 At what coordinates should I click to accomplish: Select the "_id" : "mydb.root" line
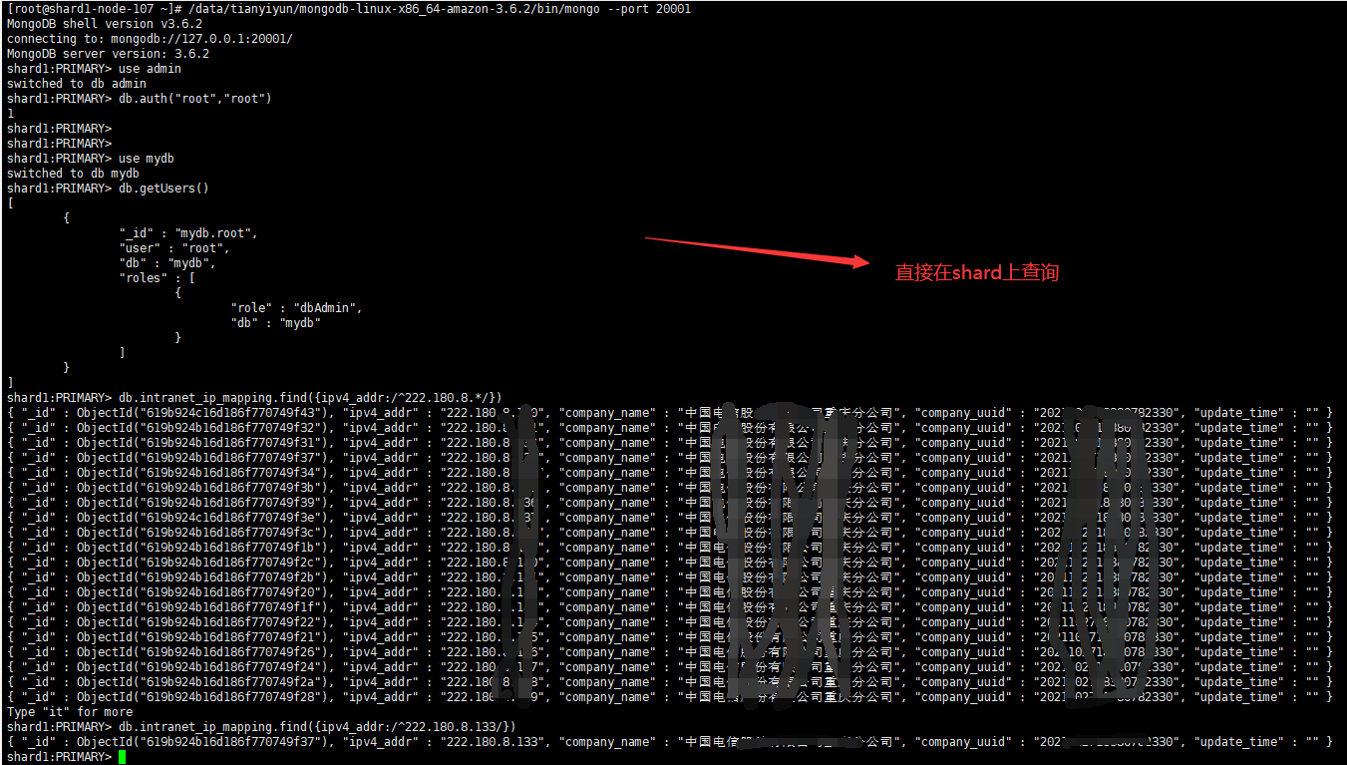click(188, 233)
